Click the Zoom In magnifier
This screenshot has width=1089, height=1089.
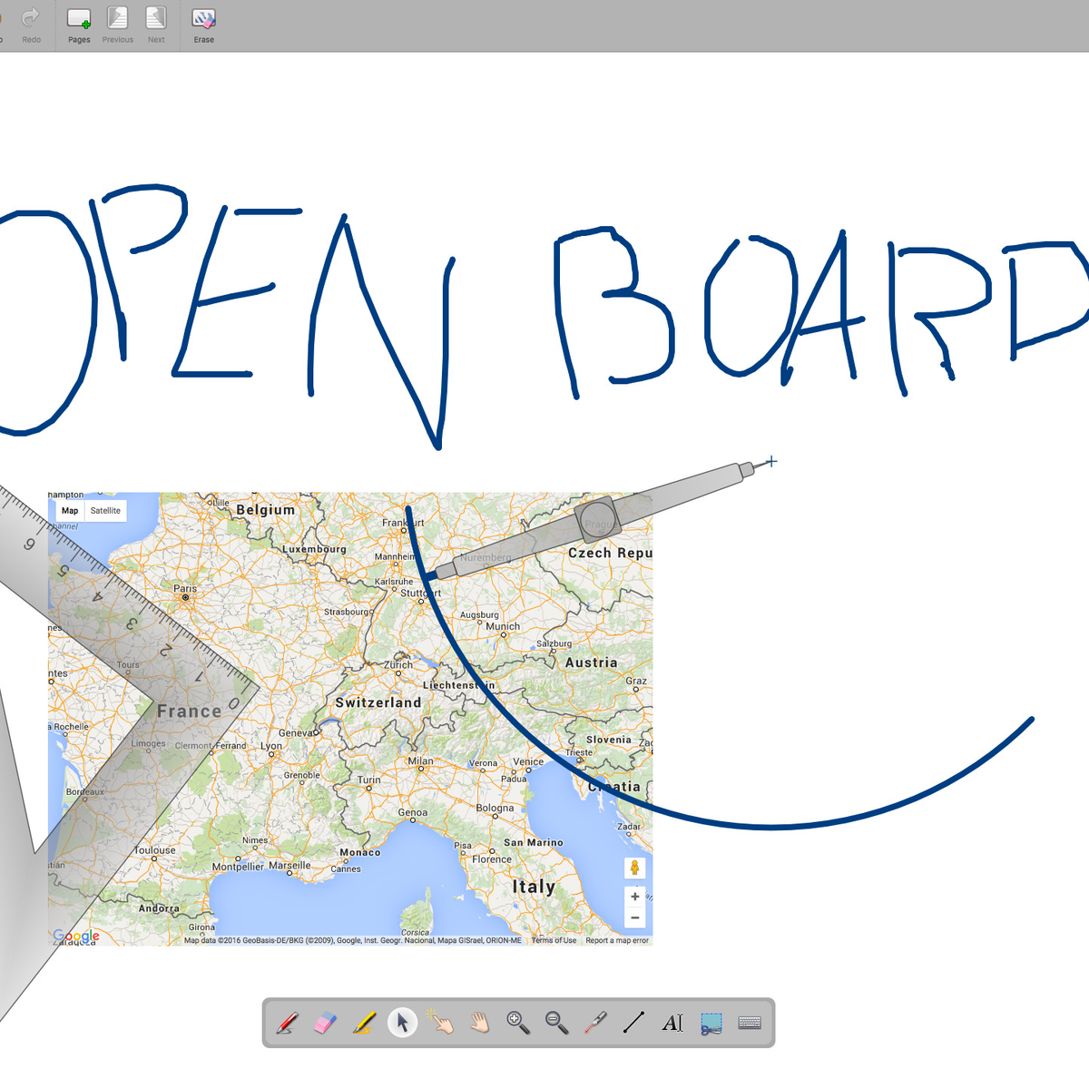pyautogui.click(x=518, y=1023)
